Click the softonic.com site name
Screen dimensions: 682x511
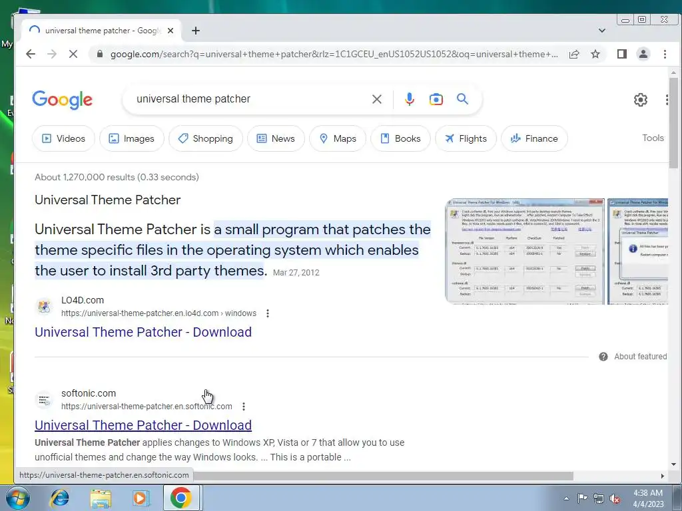pos(89,393)
